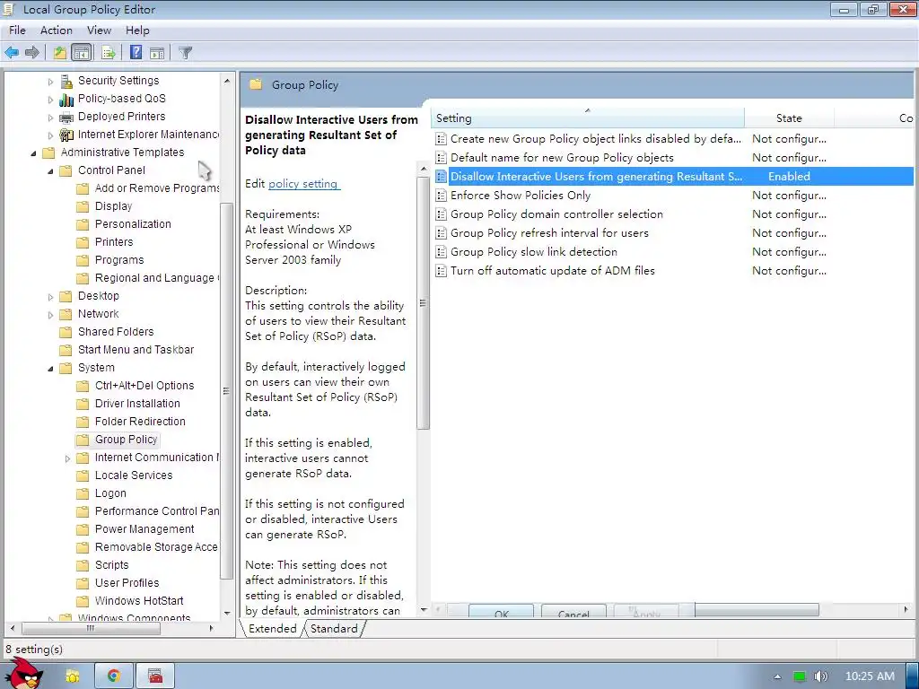Viewport: 919px width, 689px height.
Task: Click the tree pane vertical scrollbar
Action: click(227, 391)
